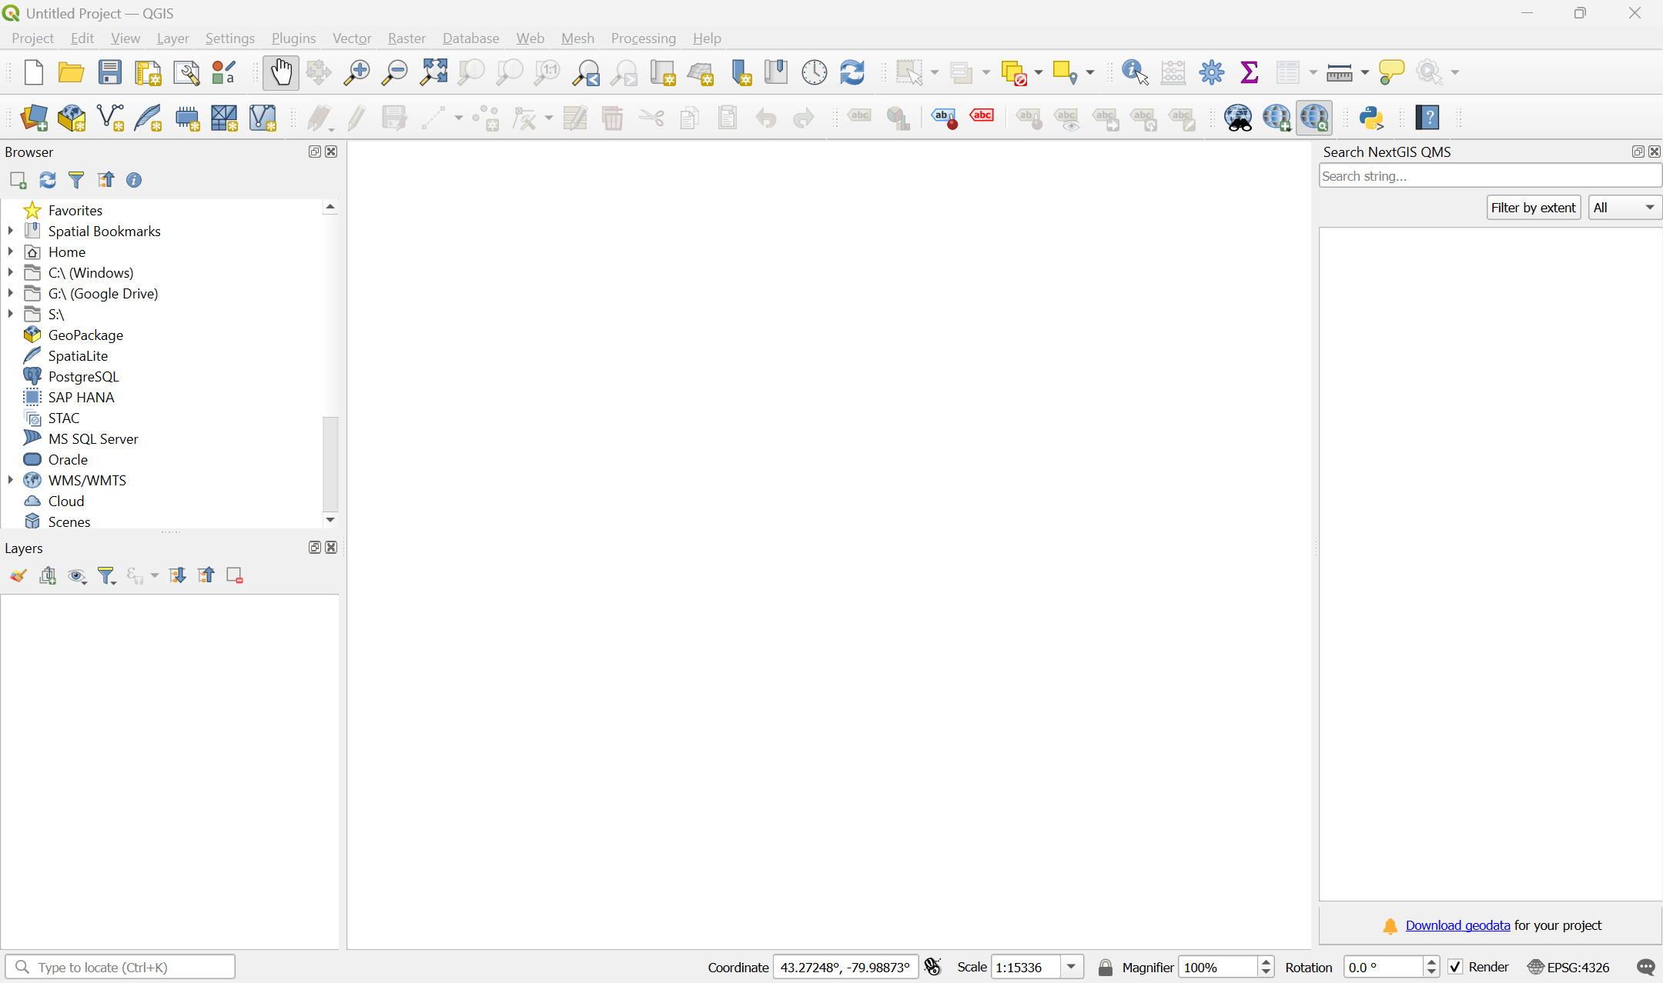The width and height of the screenshot is (1663, 983).
Task: Click the Manage Map Themes eye icon
Action: point(77,576)
